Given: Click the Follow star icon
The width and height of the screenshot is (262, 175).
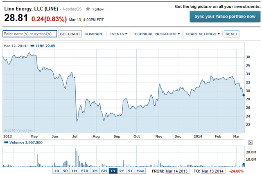Looking at the screenshot, I should (88, 9).
